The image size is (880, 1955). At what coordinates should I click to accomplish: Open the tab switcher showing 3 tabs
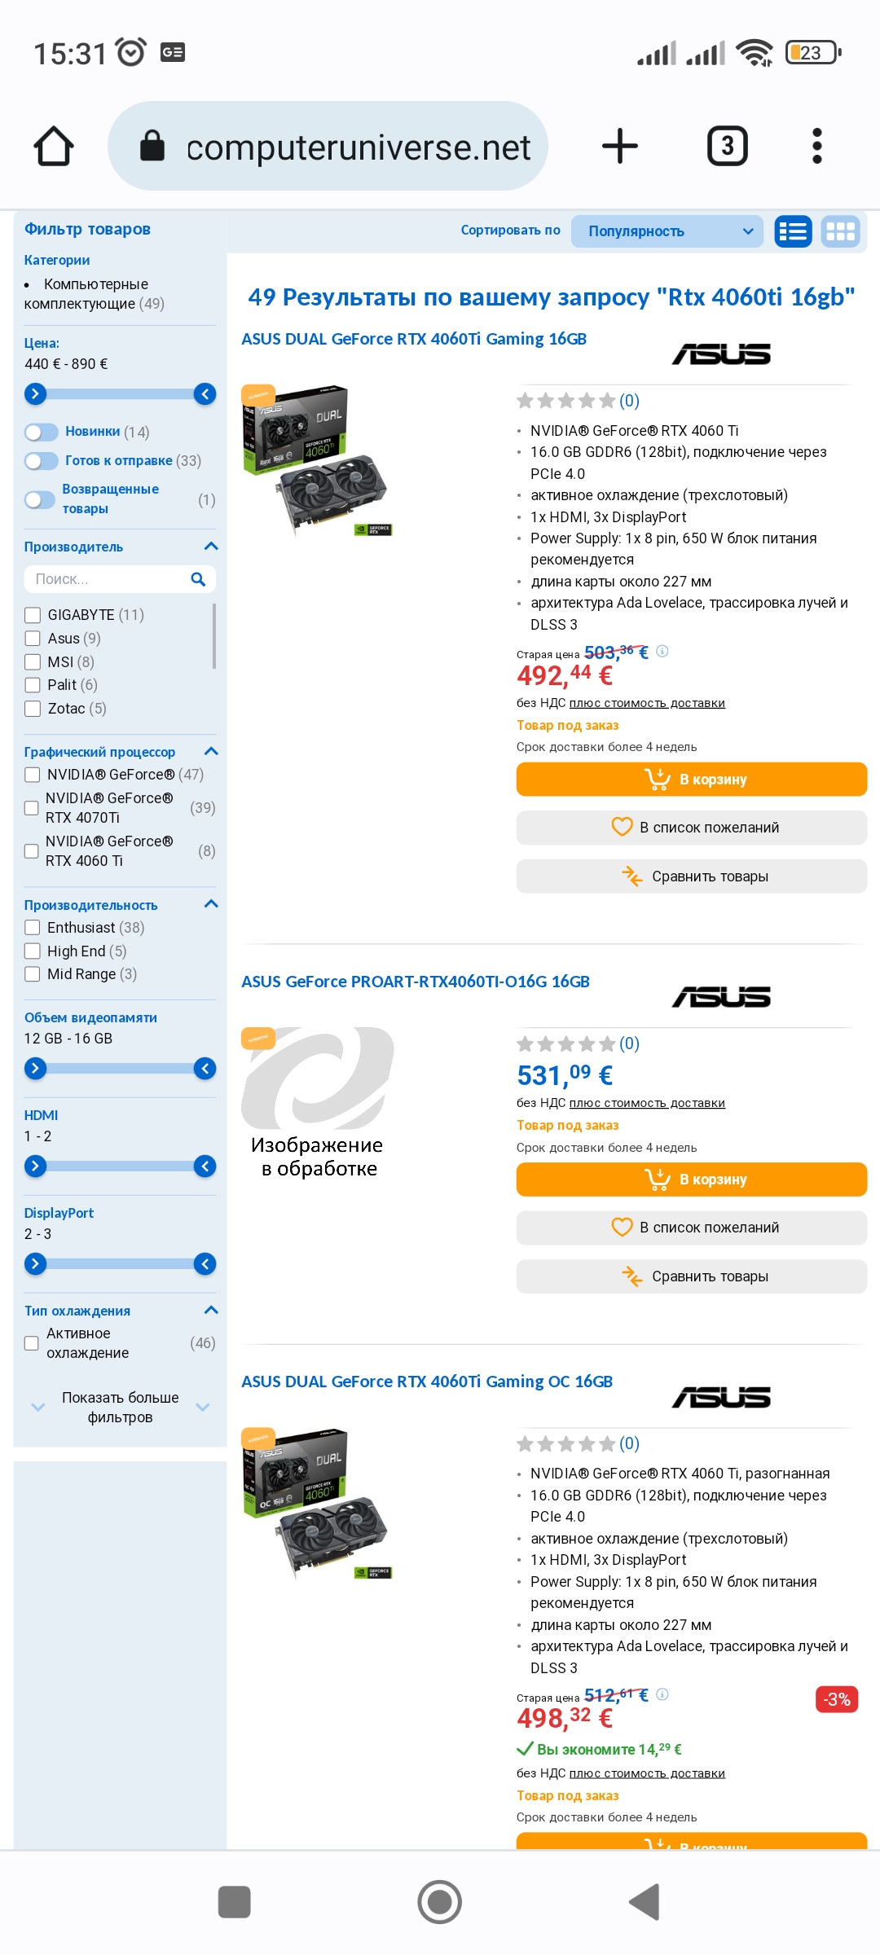(727, 147)
